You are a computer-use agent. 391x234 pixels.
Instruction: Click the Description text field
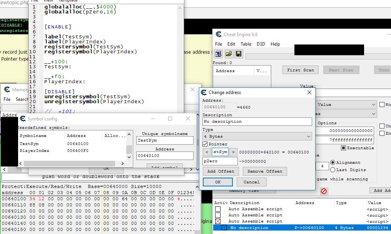tap(257, 122)
